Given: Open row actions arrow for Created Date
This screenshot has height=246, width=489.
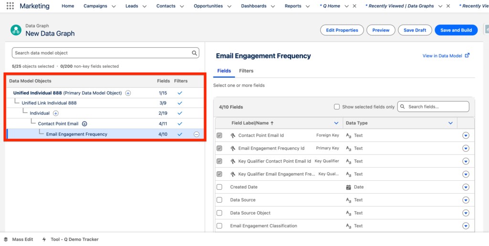Looking at the screenshot, I should tap(466, 187).
